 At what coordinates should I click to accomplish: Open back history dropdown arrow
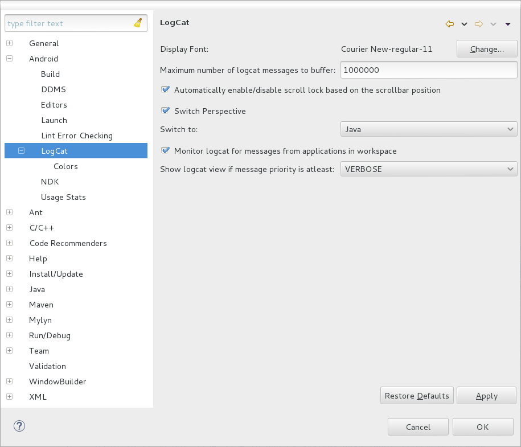[x=464, y=24]
